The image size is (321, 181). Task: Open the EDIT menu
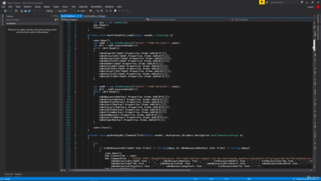tap(11, 7)
